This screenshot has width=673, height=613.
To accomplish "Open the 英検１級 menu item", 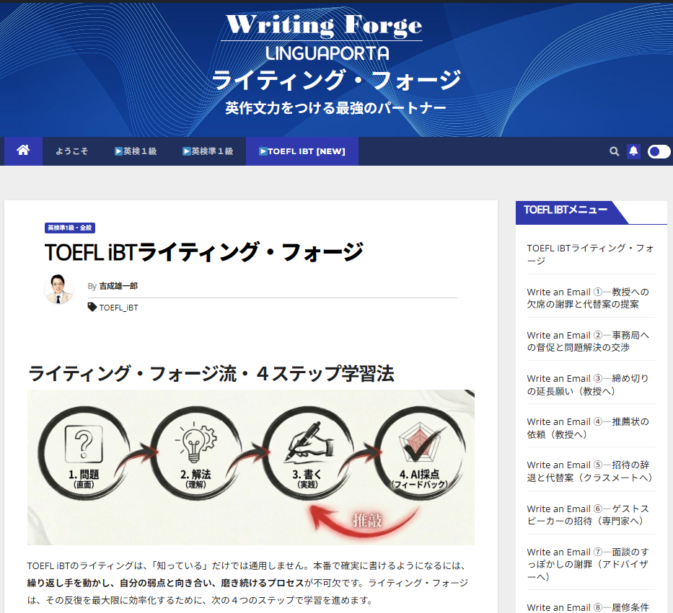I will tap(136, 151).
